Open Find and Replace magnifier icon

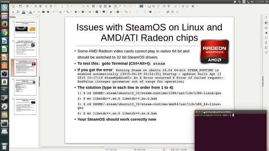click(83, 6)
